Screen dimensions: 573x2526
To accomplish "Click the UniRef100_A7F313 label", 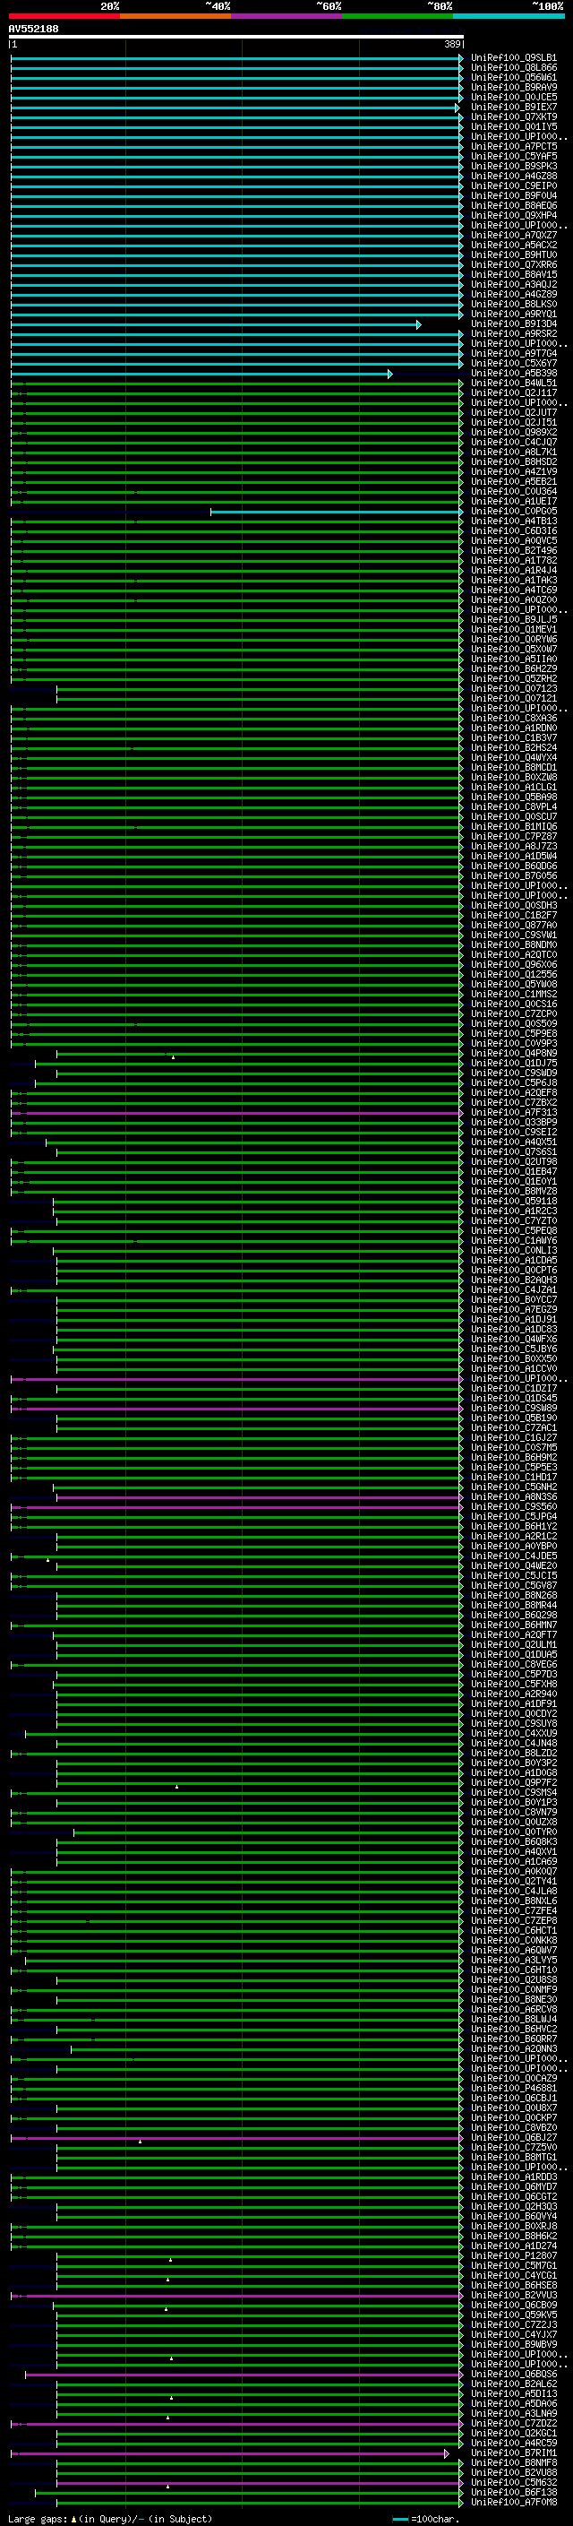I will point(514,1112).
